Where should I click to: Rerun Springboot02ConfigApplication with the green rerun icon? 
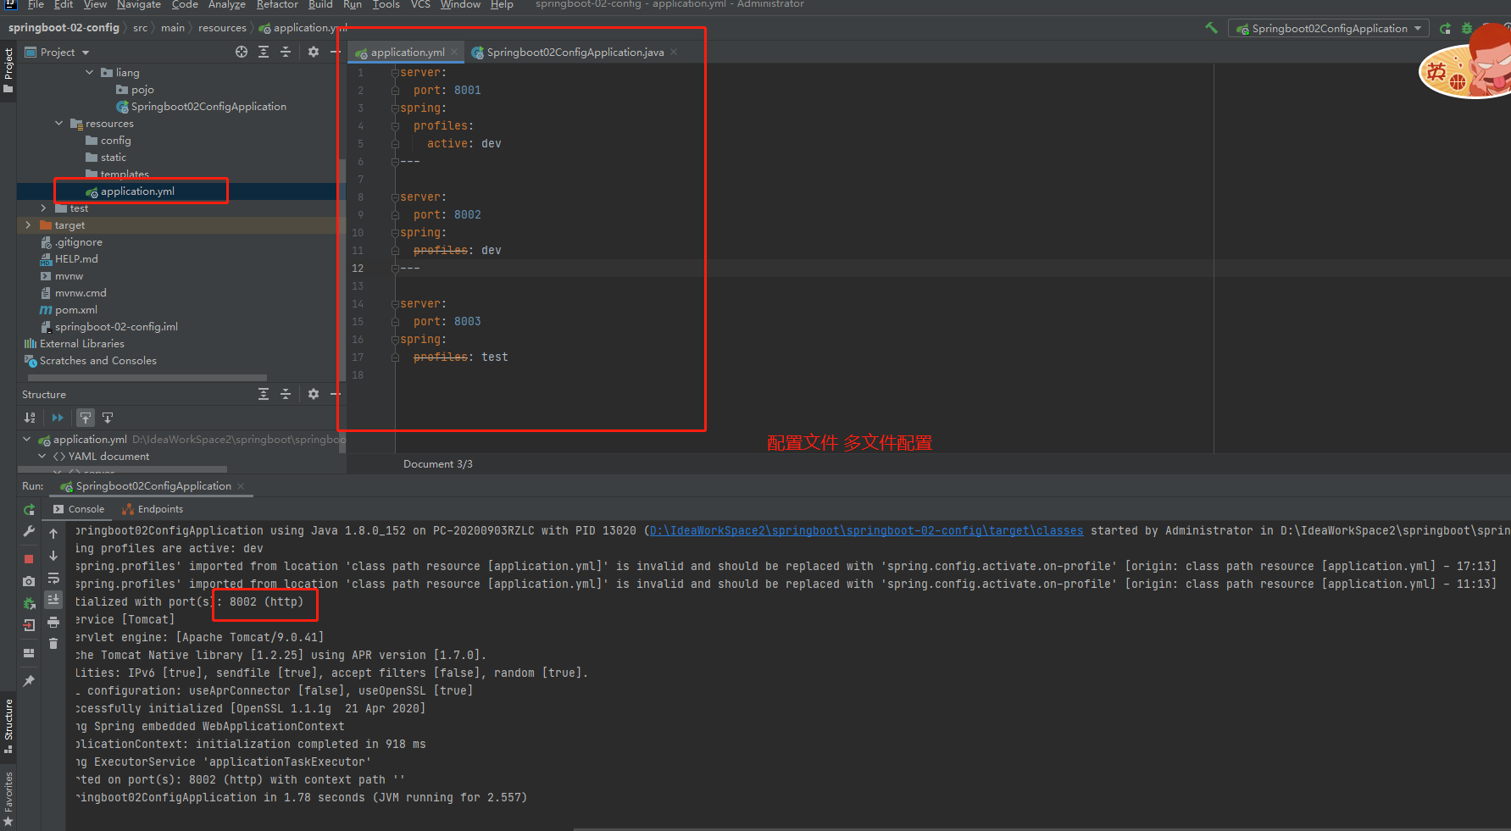coord(29,509)
